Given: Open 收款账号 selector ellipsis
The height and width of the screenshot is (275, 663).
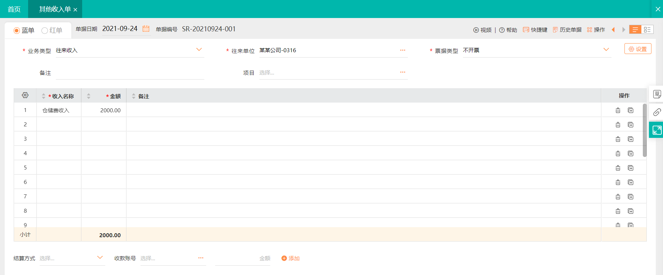Looking at the screenshot, I should [201, 258].
